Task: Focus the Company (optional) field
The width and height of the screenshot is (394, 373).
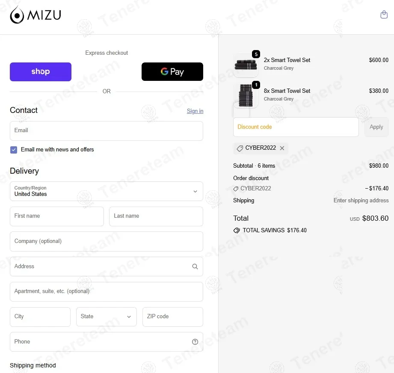Action: (x=106, y=241)
